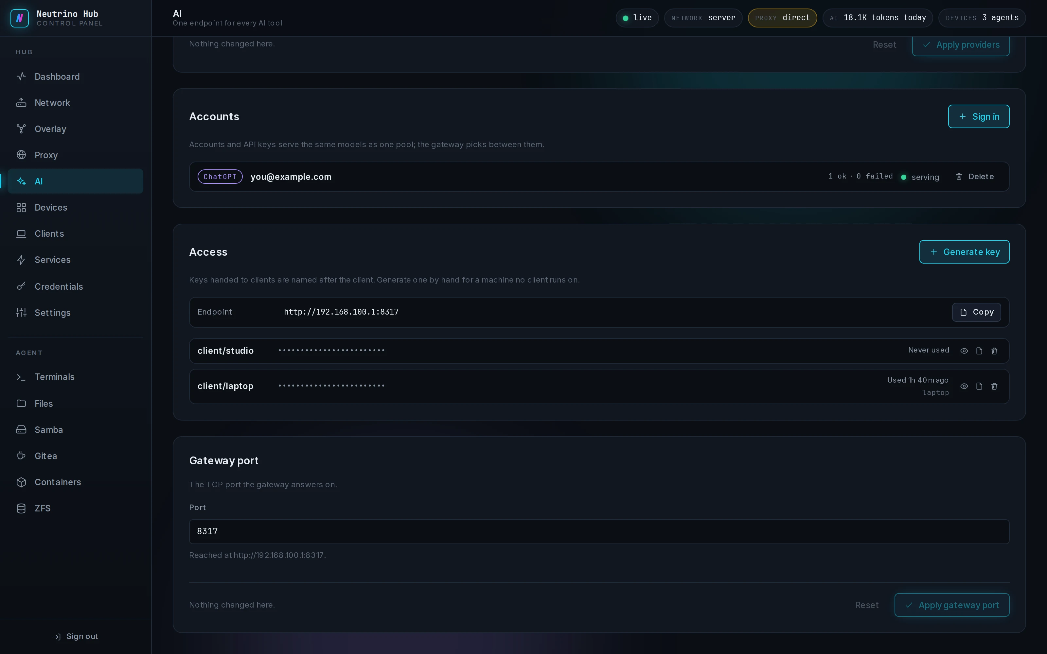Viewport: 1047px width, 654px height.
Task: Click the Settings sliders icon
Action: pos(21,312)
